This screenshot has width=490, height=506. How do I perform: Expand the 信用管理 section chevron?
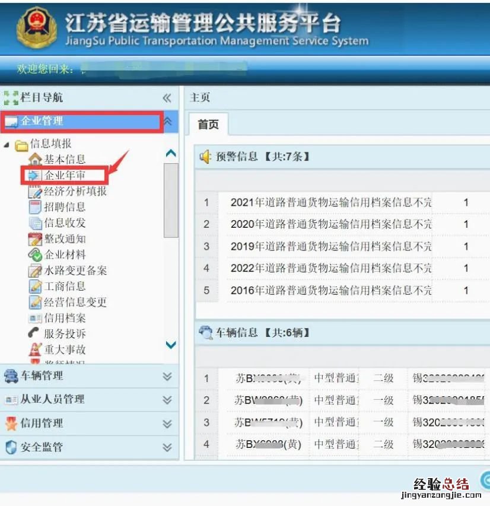point(167,424)
